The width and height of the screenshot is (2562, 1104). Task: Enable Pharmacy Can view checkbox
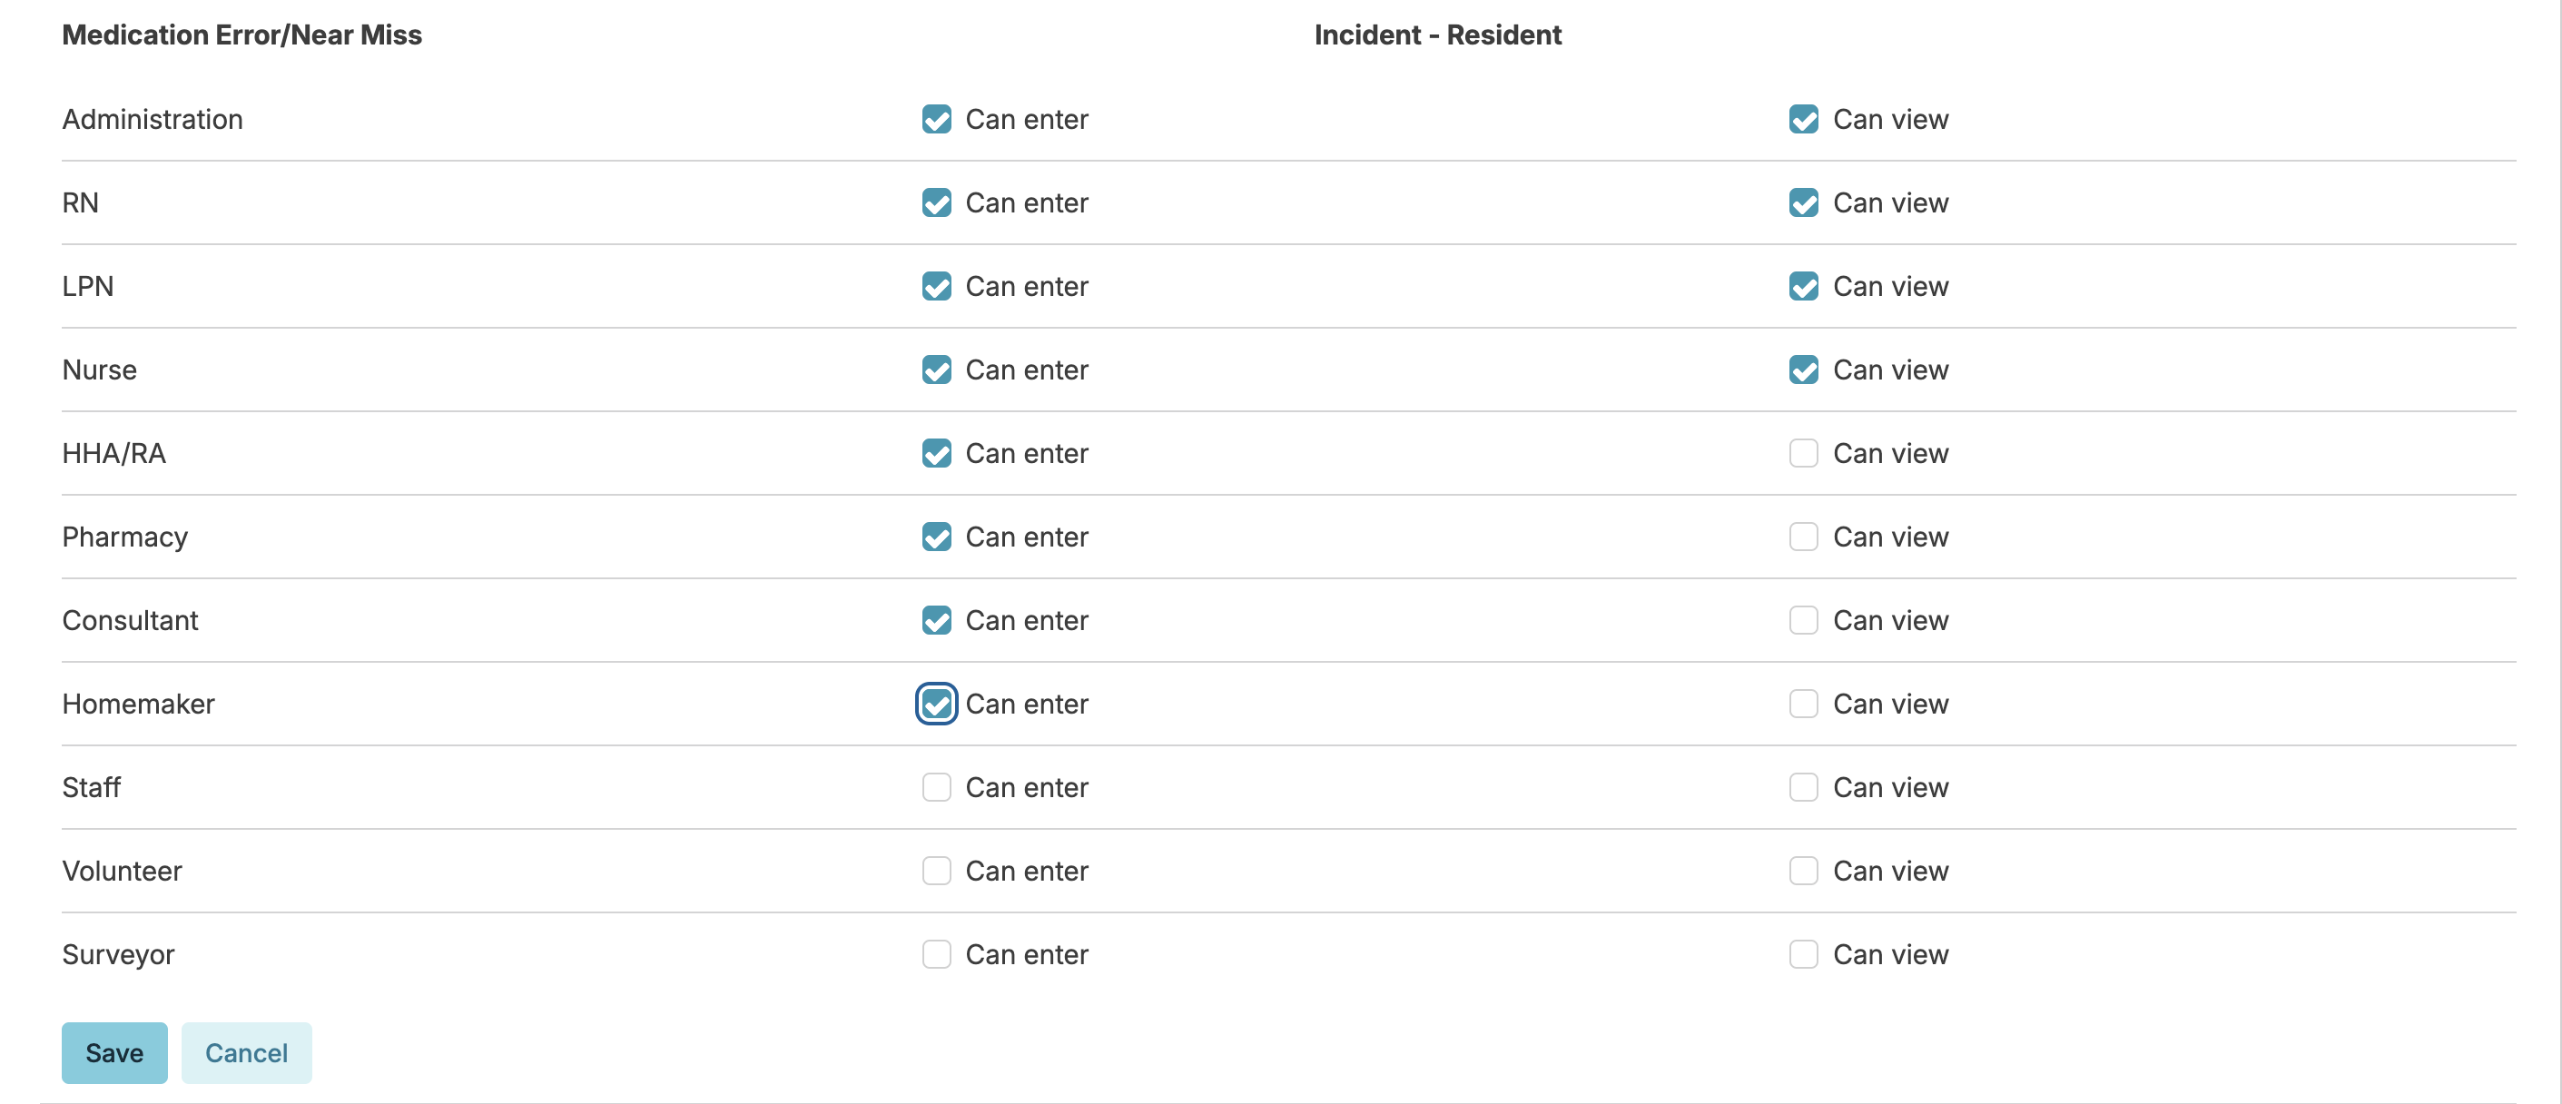pyautogui.click(x=1803, y=537)
